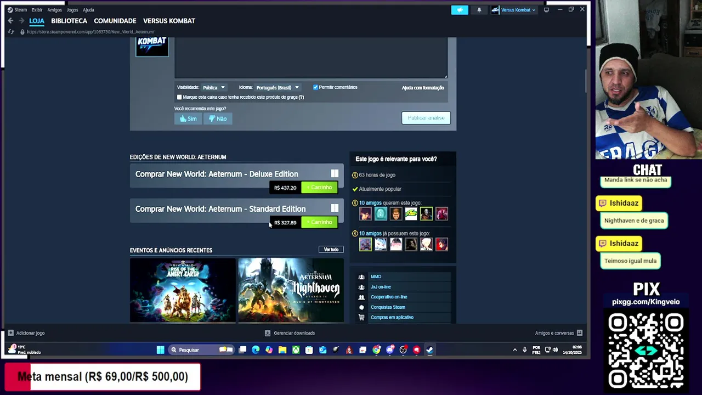Open the Exibir menu
Viewport: 702px width, 395px height.
coord(37,10)
